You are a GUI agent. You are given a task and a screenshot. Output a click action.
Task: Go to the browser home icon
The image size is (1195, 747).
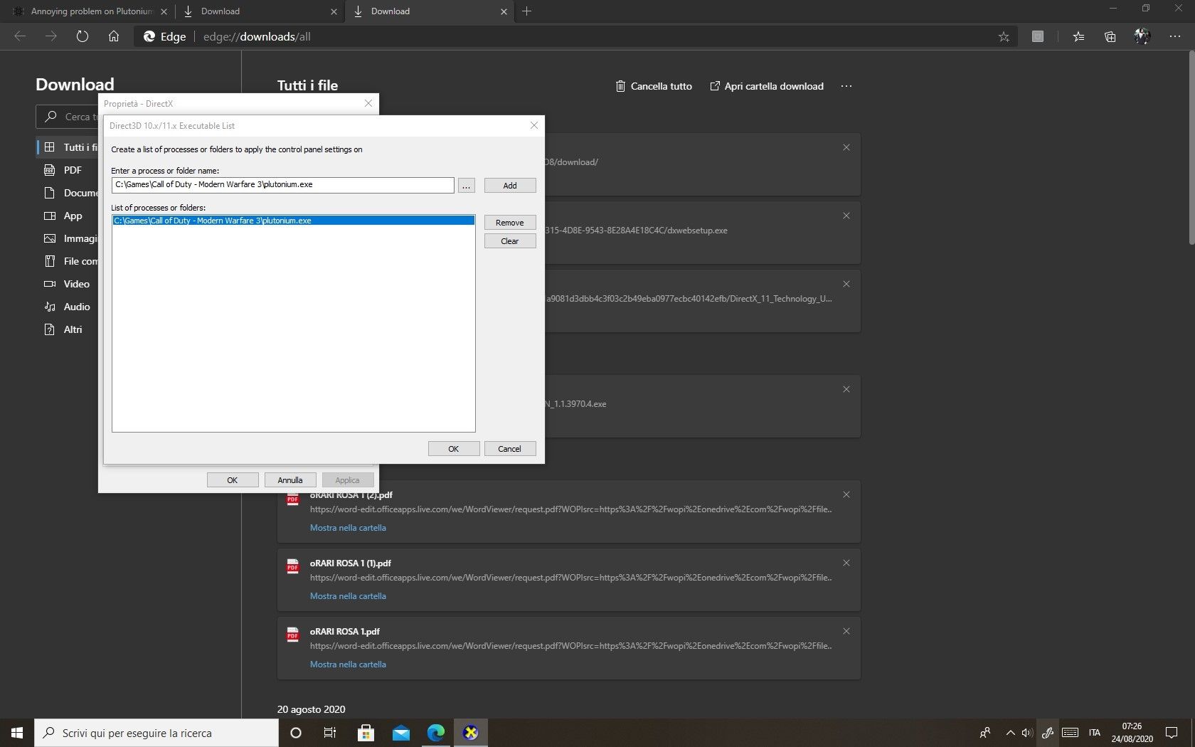pos(114,36)
